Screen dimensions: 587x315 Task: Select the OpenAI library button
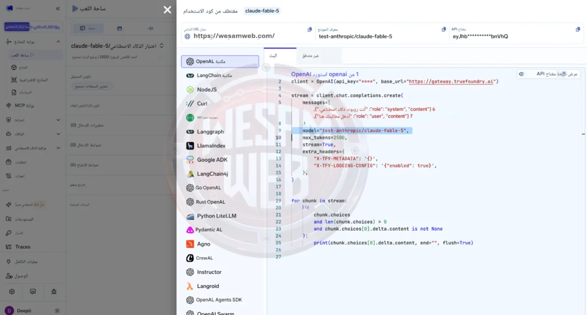[220, 61]
